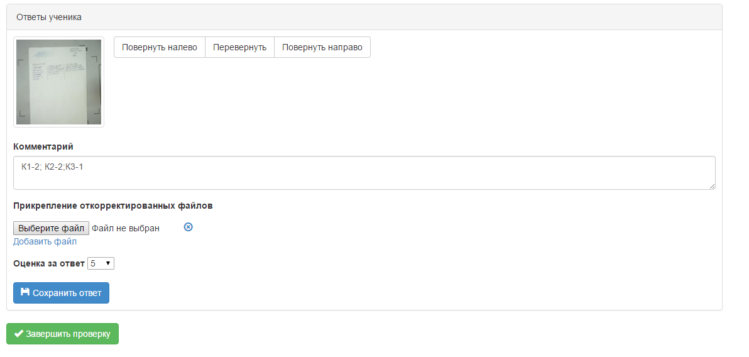Viewport: 749px width, 357px height.
Task: Open the student's answer image thumbnail
Action: [58, 82]
